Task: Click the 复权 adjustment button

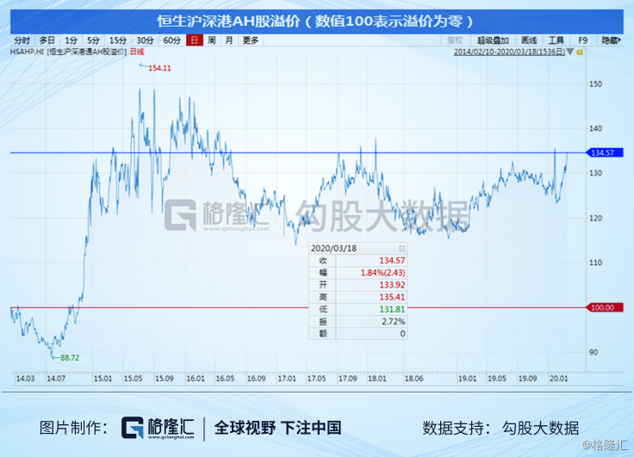Action: pos(455,40)
